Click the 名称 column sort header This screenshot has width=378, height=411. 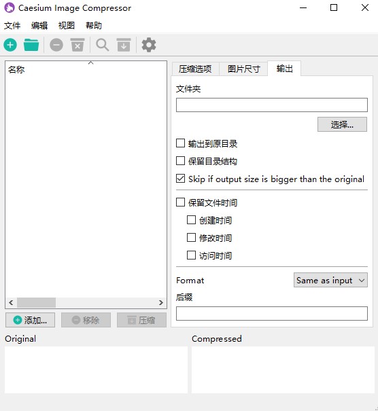point(86,69)
